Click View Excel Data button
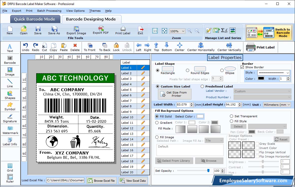The image size is (295, 187). [133, 180]
